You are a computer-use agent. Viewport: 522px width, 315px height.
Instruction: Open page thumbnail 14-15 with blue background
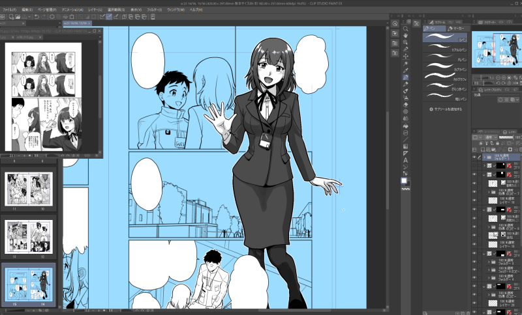(x=29, y=284)
